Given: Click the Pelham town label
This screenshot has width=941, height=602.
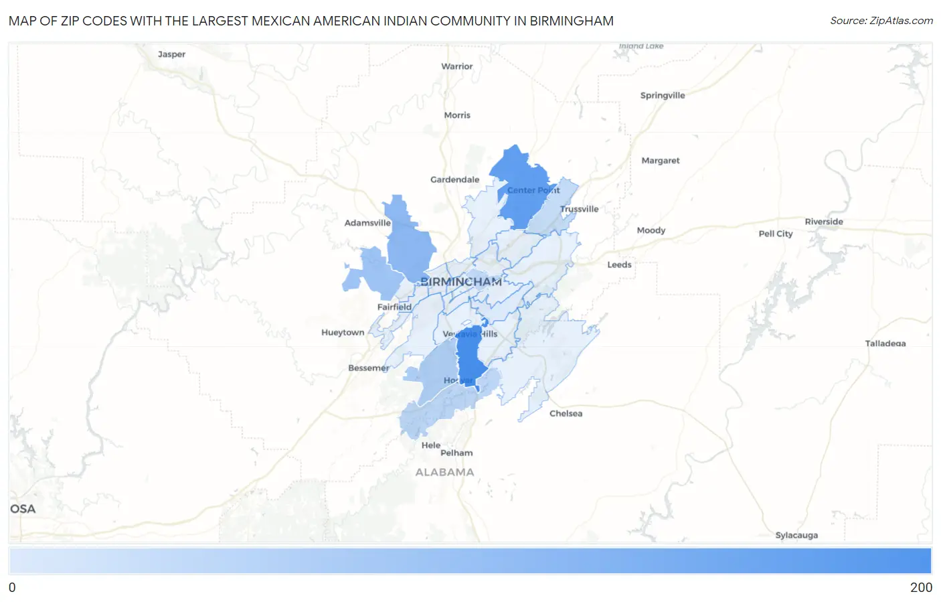Looking at the screenshot, I should point(456,453).
